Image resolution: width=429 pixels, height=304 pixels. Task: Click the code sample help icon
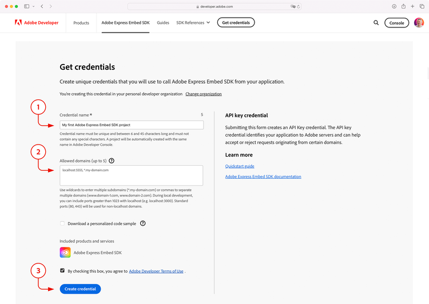[142, 223]
